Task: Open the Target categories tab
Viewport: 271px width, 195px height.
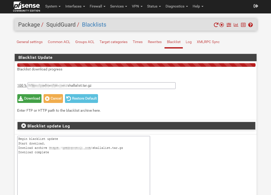Action: tap(113, 42)
